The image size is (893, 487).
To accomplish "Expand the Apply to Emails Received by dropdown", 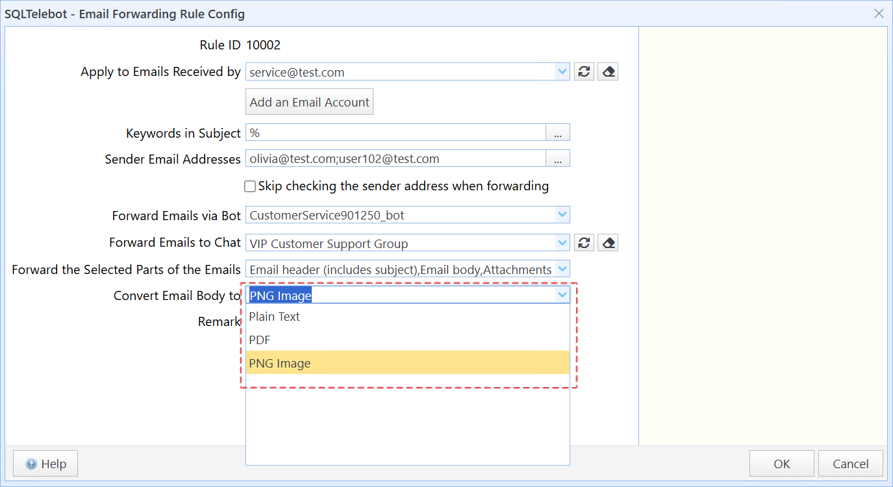I will 562,72.
